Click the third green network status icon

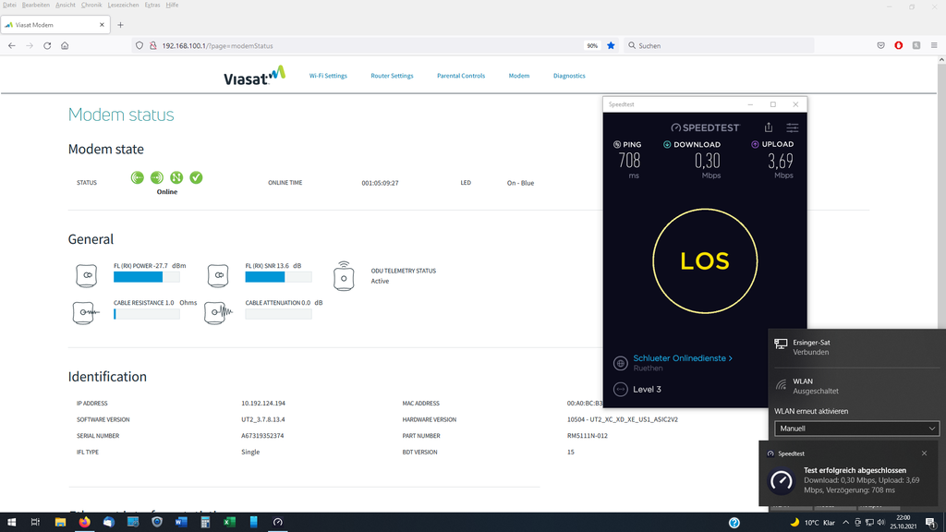pyautogui.click(x=176, y=177)
